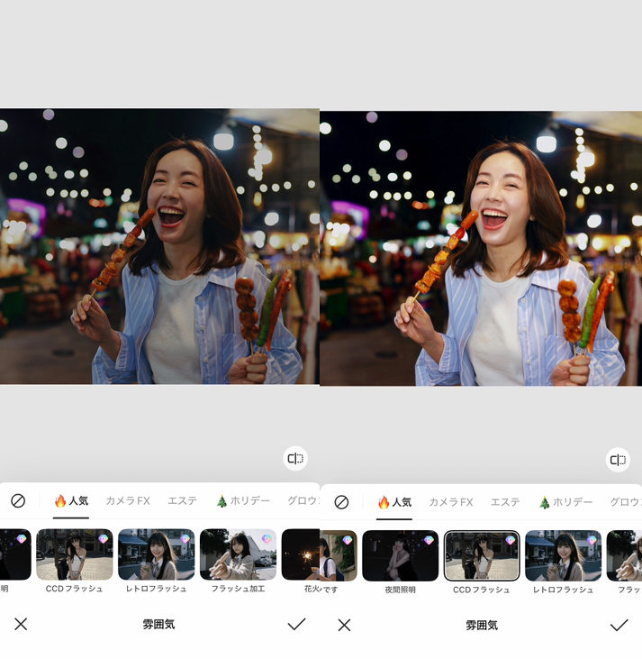This screenshot has width=642, height=659.
Task: Select the no-filter icon on the left screen
Action: point(18,501)
